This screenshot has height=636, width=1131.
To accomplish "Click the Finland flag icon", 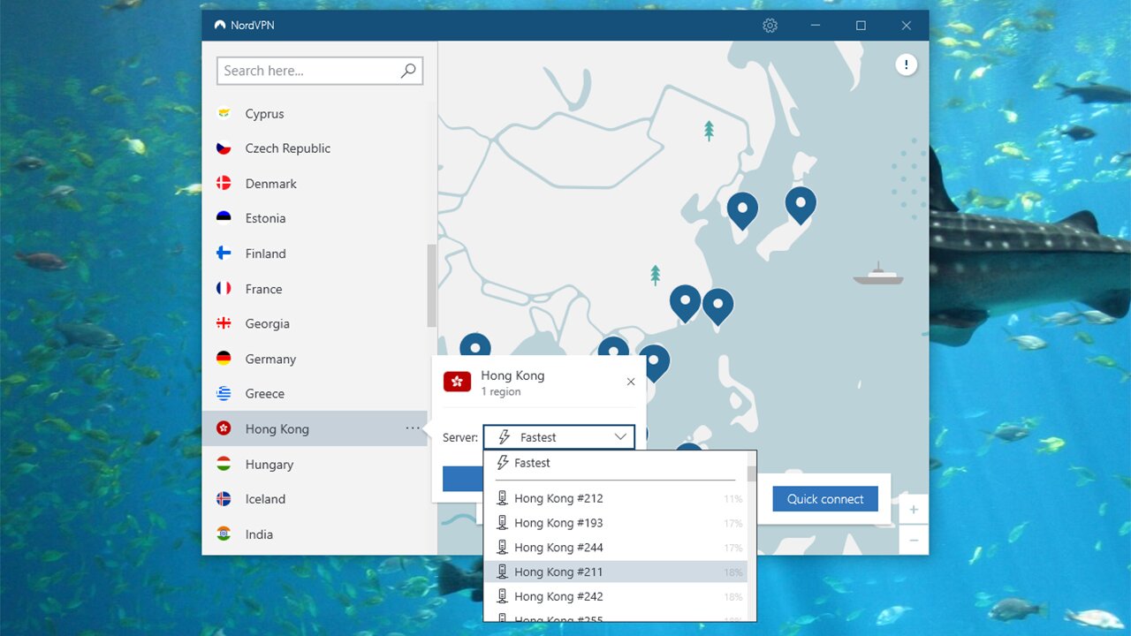I will [x=224, y=254].
